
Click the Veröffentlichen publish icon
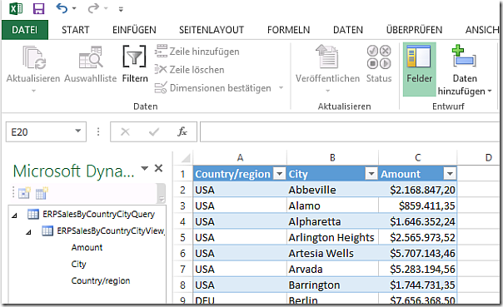tap(327, 57)
